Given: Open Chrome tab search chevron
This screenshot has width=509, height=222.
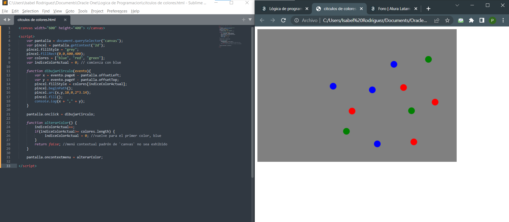Looking at the screenshot, I should pyautogui.click(x=457, y=5).
